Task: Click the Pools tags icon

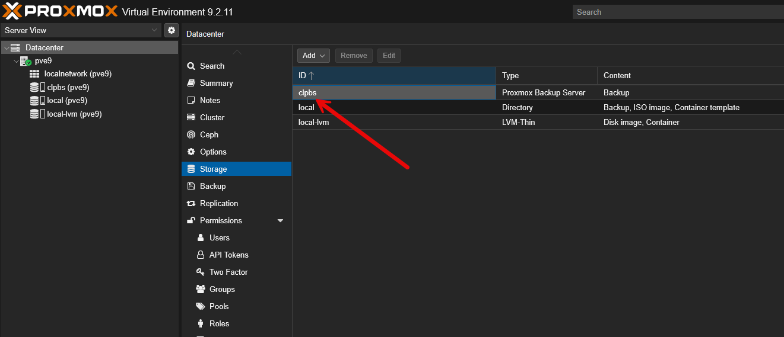Action: coord(200,306)
